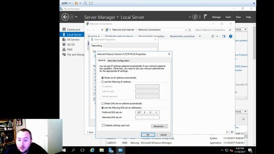Click OK in IPv4 Properties
This screenshot has width=274, height=154.
click(148, 135)
